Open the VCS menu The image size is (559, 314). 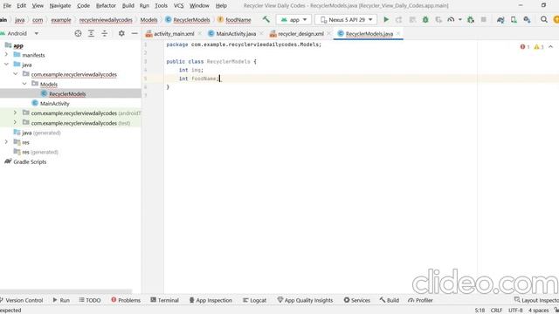[x=178, y=6]
